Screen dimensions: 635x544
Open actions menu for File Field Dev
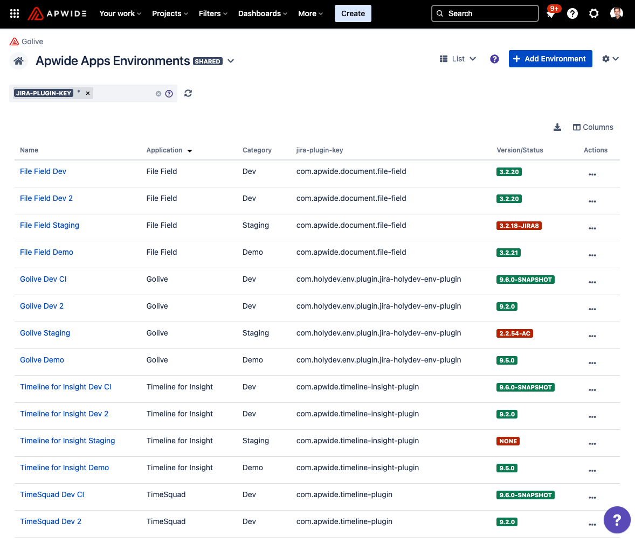[592, 175]
